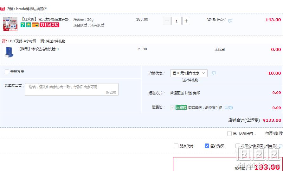The image size is (283, 171).
Task: Click the gift box icon beside D11现货
Action: click(4, 41)
